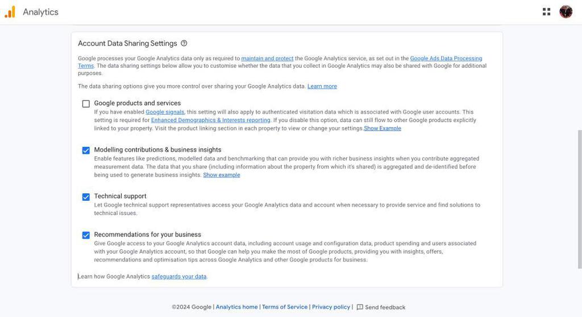Open the Google apps grid menu
The height and width of the screenshot is (317, 582).
pyautogui.click(x=546, y=12)
